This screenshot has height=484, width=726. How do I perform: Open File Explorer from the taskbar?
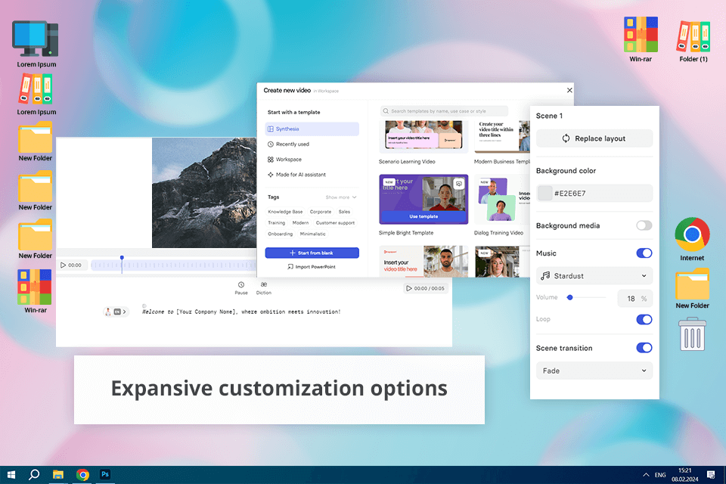pyautogui.click(x=58, y=475)
